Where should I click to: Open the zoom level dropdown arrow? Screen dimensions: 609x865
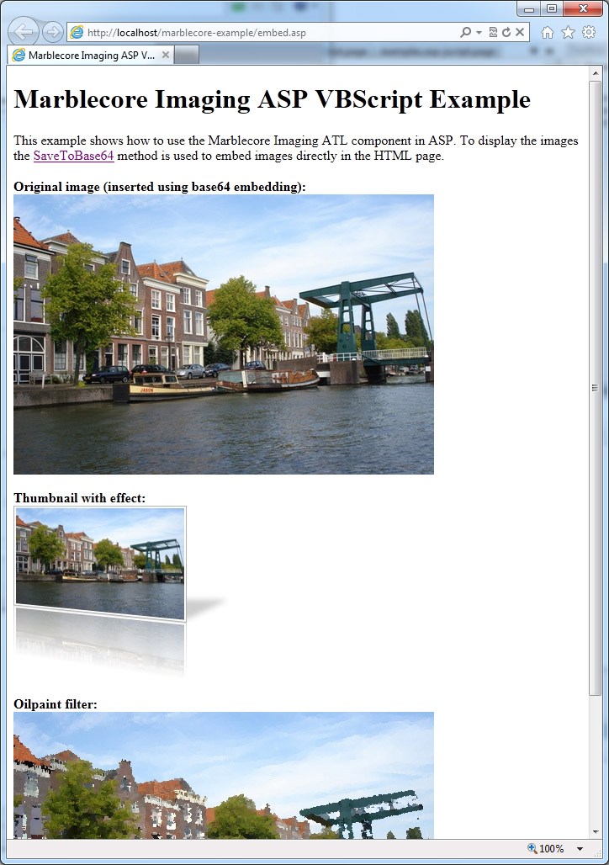[580, 849]
